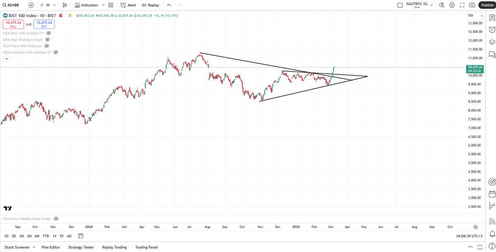This screenshot has width=496, height=252.
Task: Click the SELL 10,475.24 button
Action: point(13,24)
